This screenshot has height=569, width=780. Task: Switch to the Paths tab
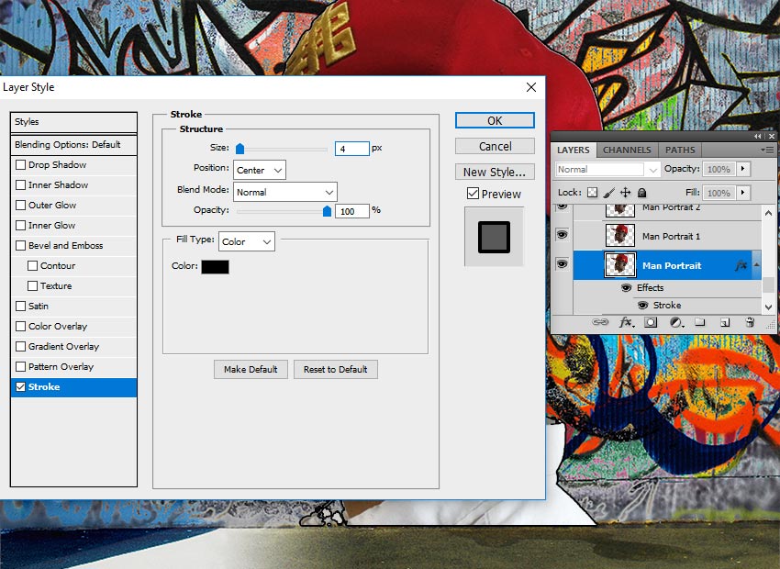(679, 150)
